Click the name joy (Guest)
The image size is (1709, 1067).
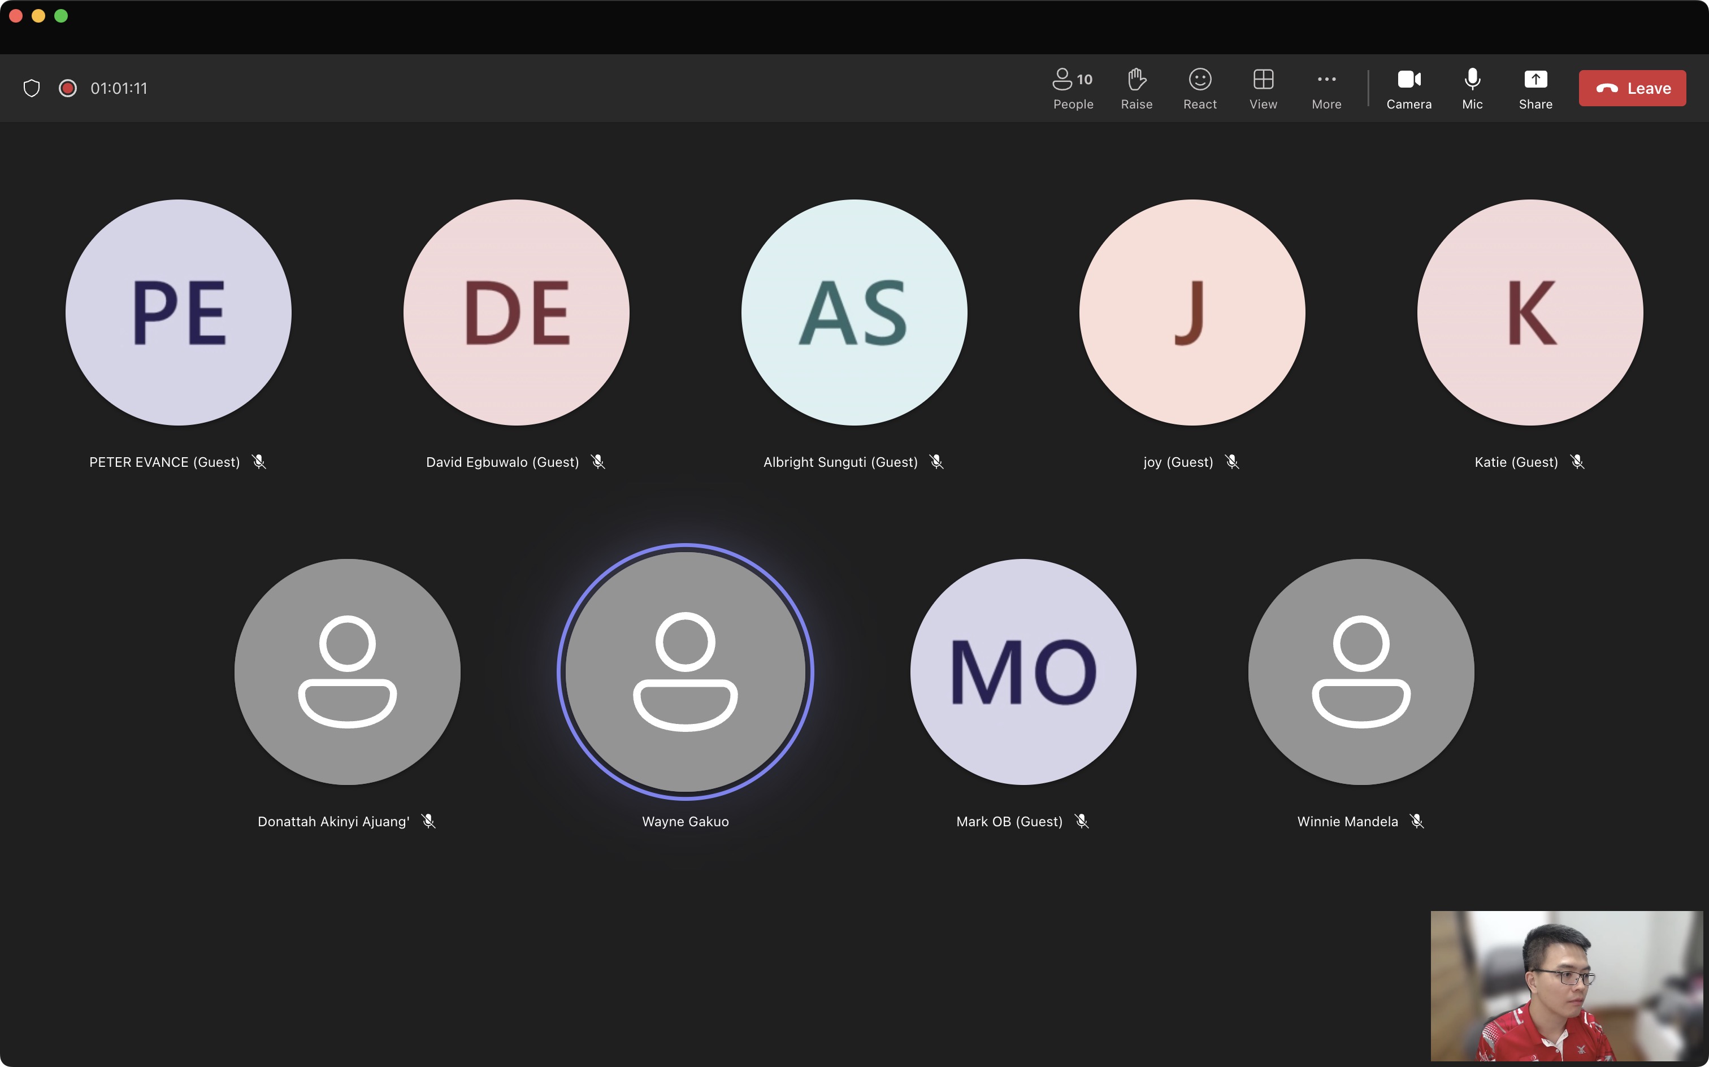click(1178, 462)
